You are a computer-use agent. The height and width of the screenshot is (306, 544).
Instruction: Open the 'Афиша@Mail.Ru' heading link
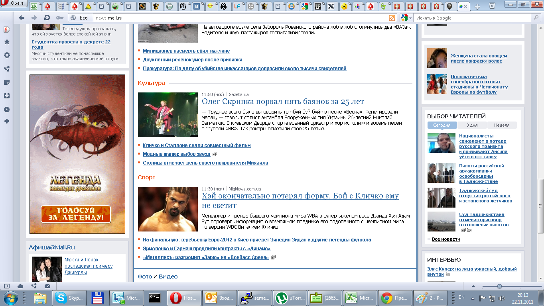[x=52, y=247]
